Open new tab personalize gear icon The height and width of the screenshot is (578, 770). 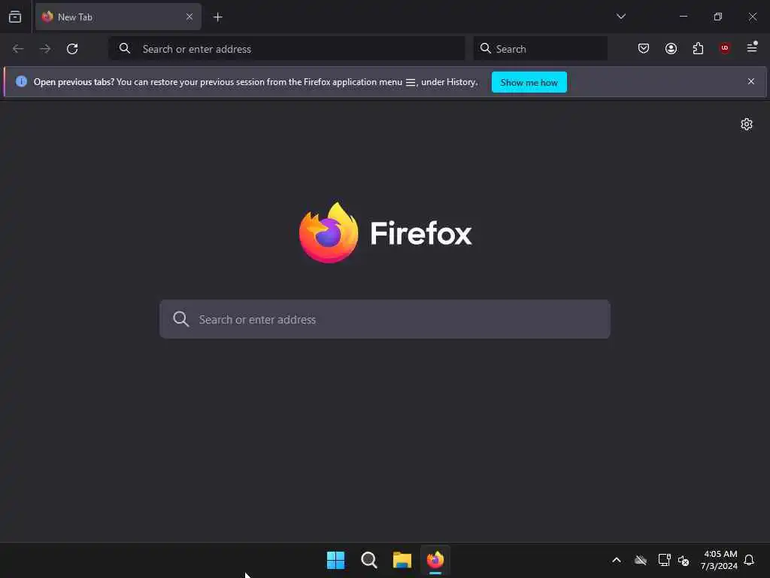click(747, 124)
